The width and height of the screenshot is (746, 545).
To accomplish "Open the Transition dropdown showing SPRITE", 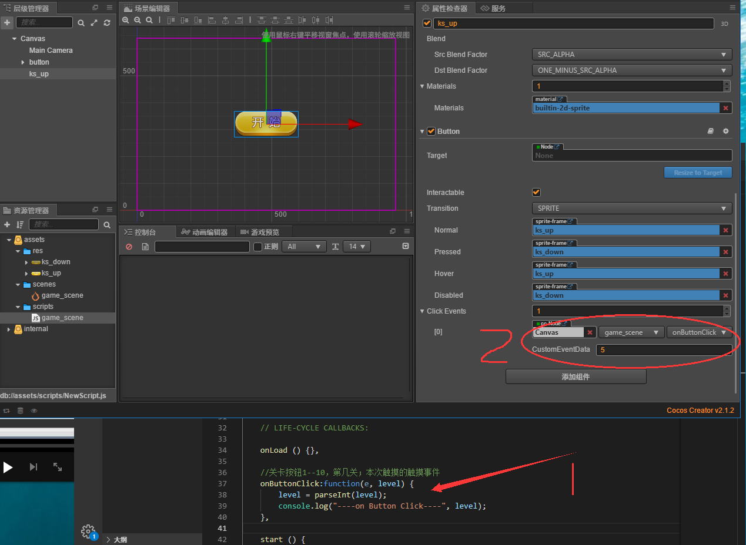I will [631, 208].
